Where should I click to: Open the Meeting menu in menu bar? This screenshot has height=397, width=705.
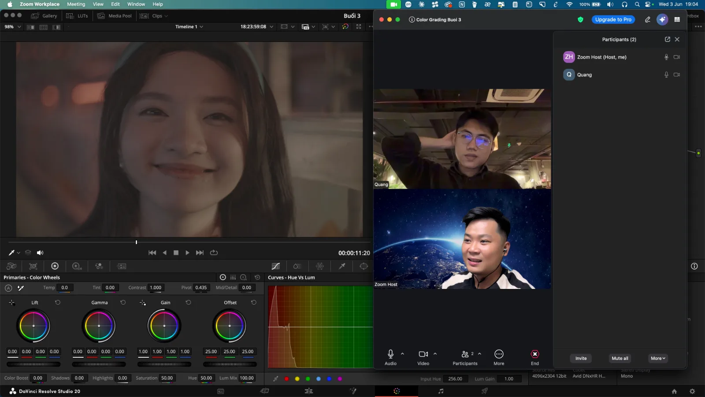point(76,4)
